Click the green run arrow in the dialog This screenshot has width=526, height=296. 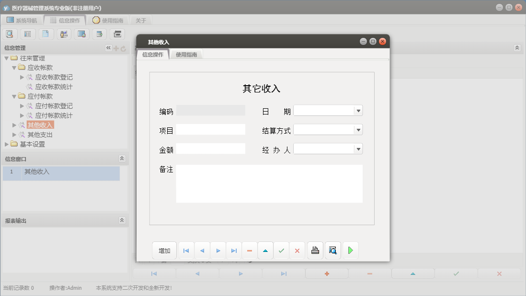click(351, 250)
